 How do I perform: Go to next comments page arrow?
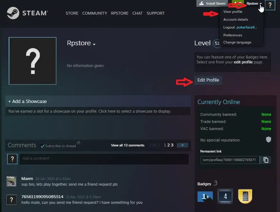click(182, 145)
